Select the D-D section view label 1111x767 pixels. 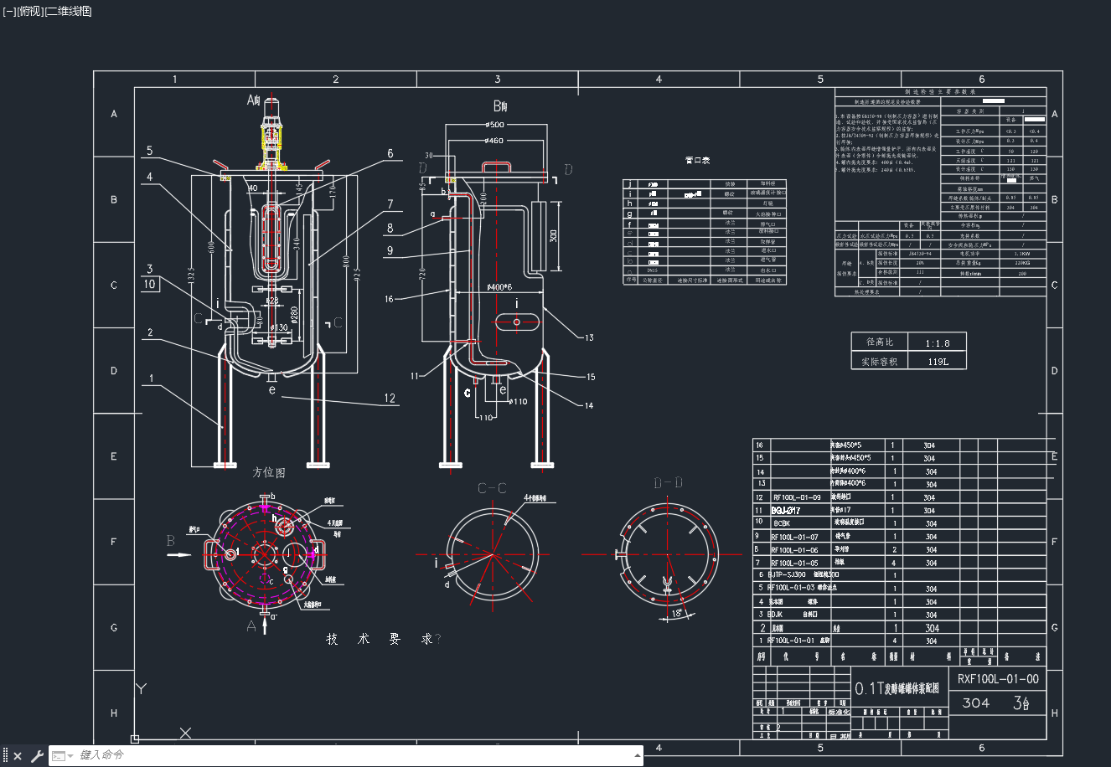click(668, 483)
